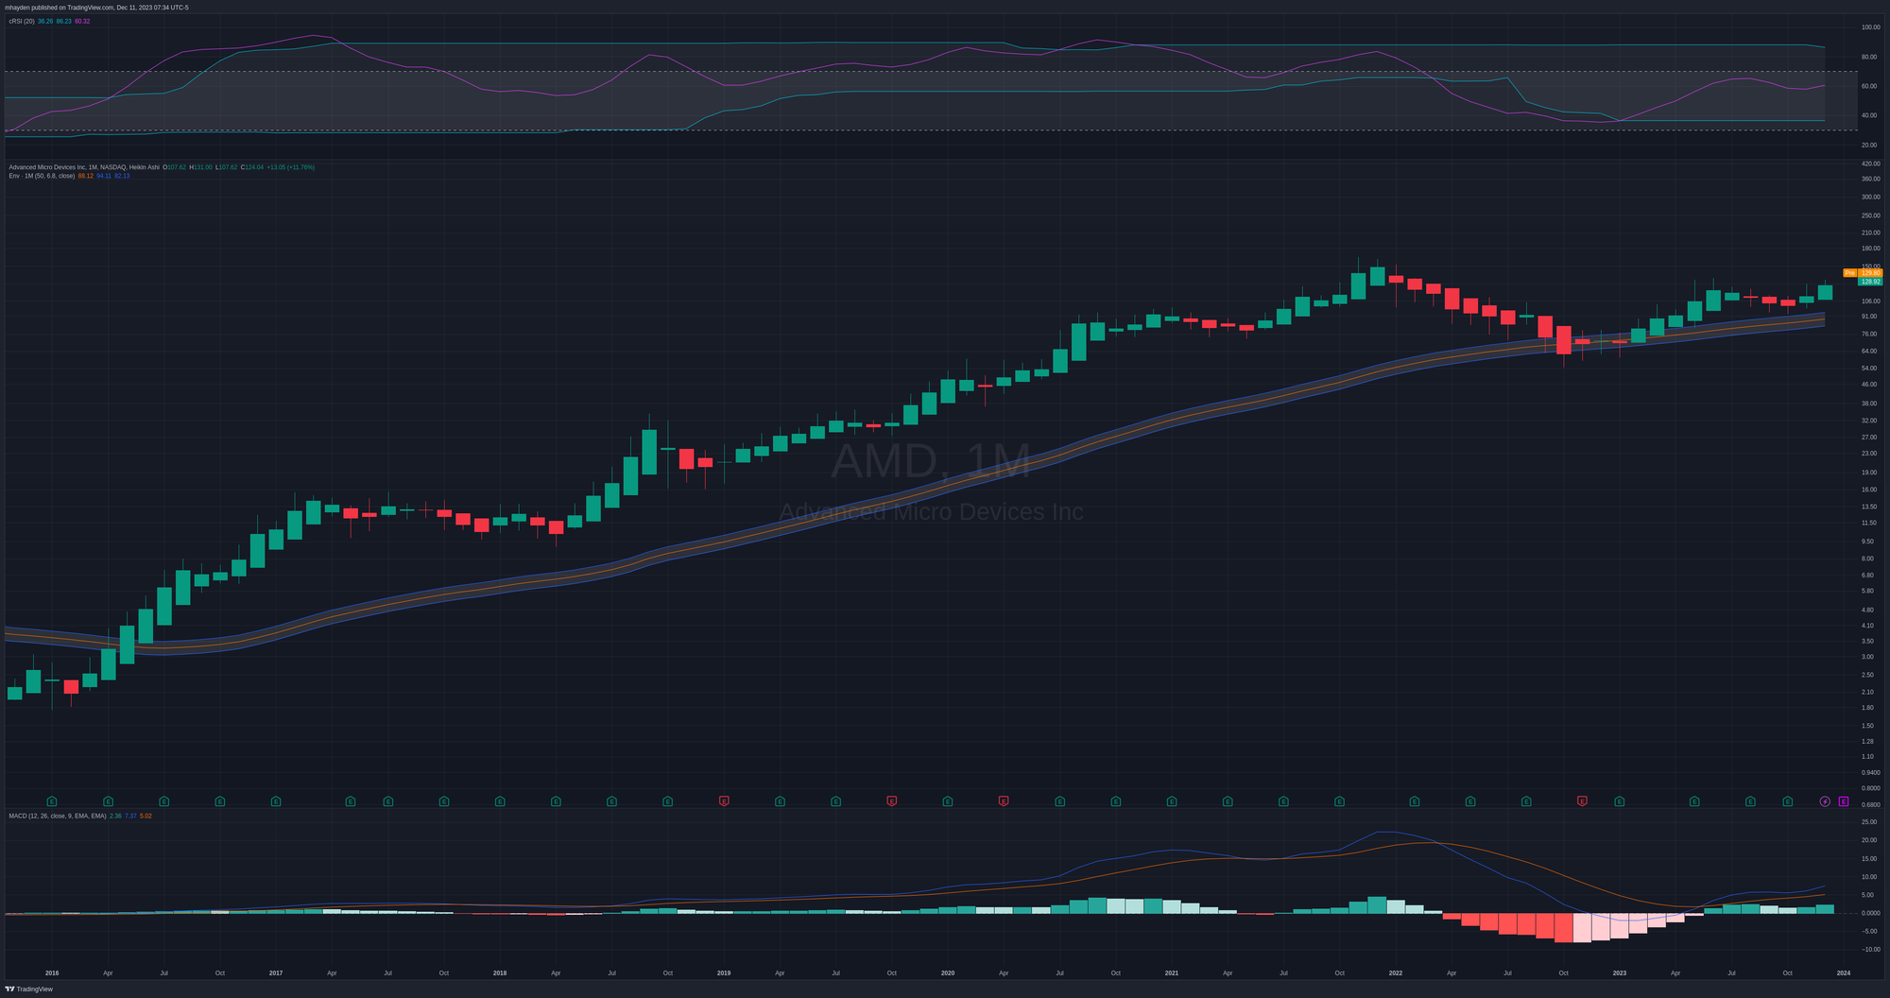Select the cRSI (20) indicator legend
Image resolution: width=1890 pixels, height=998 pixels.
point(22,21)
